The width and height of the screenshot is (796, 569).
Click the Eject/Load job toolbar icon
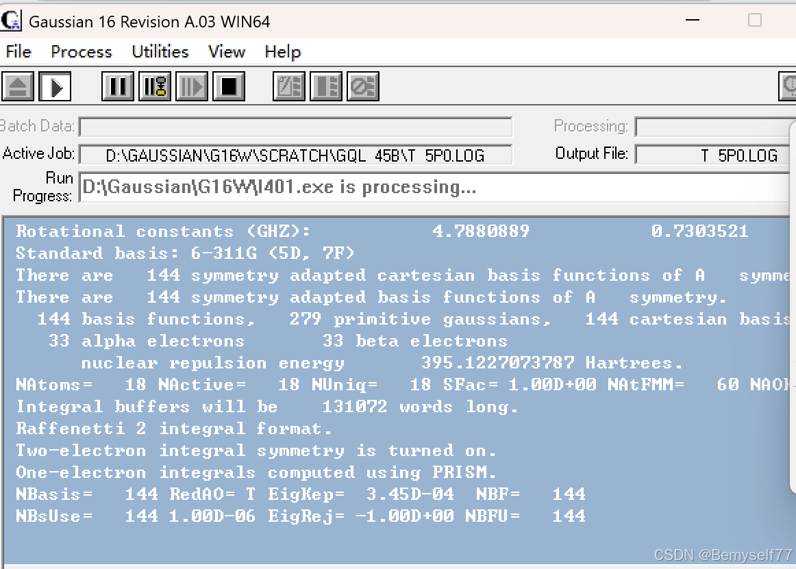(18, 87)
